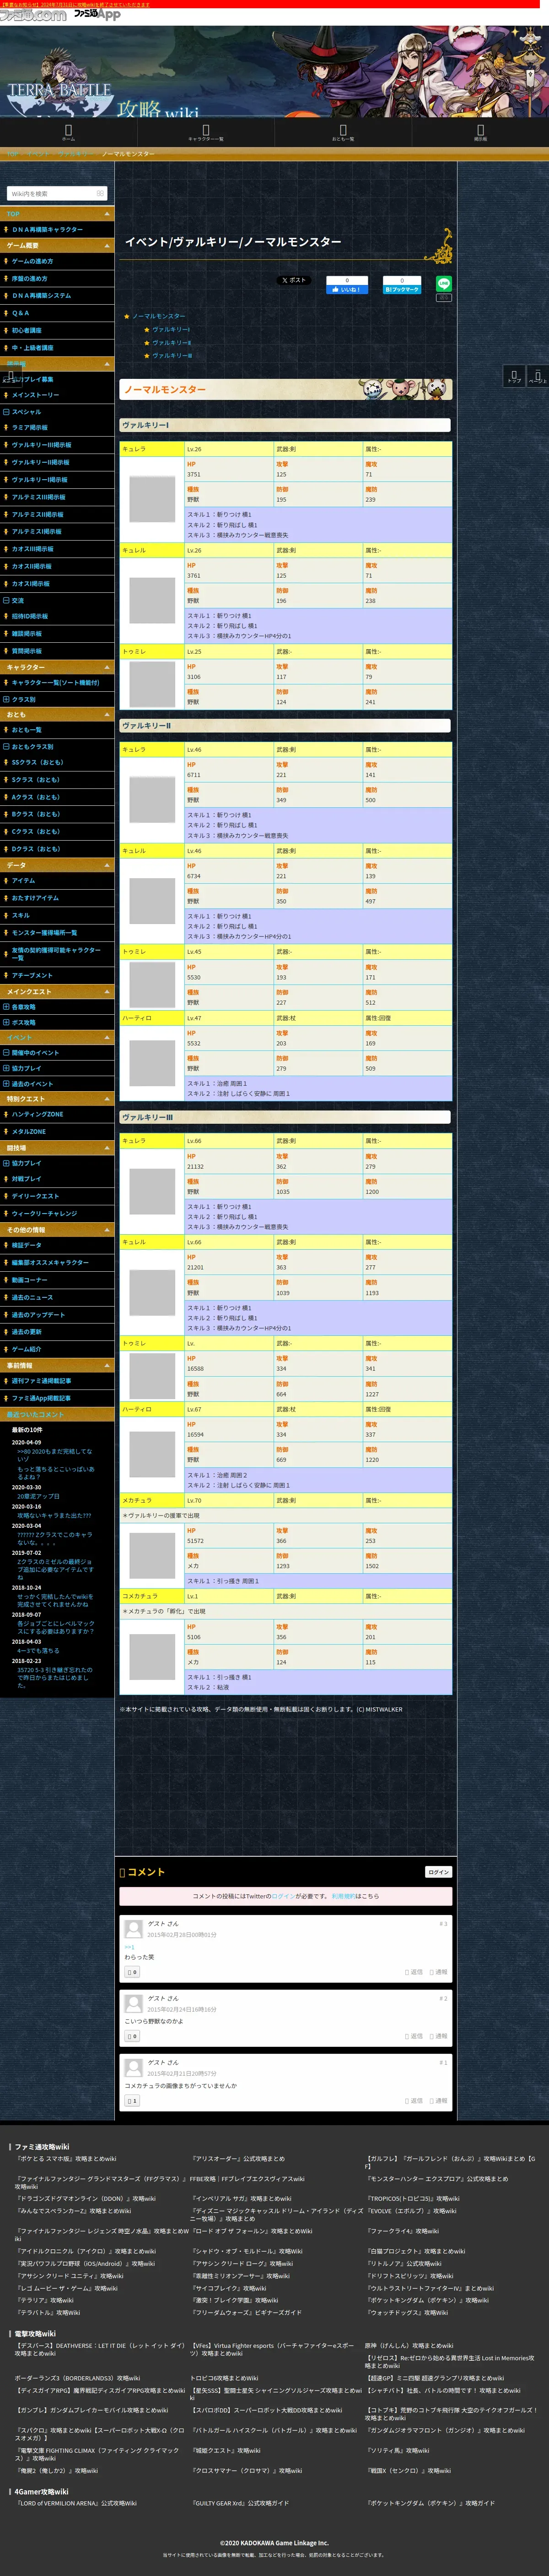
Task: Open ハンティングZONE sidebar item
Action: click(37, 1114)
